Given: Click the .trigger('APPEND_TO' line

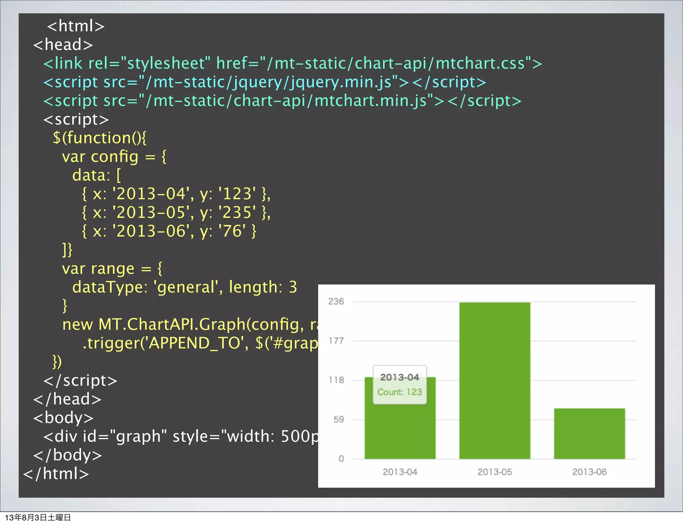Looking at the screenshot, I should click(200, 343).
